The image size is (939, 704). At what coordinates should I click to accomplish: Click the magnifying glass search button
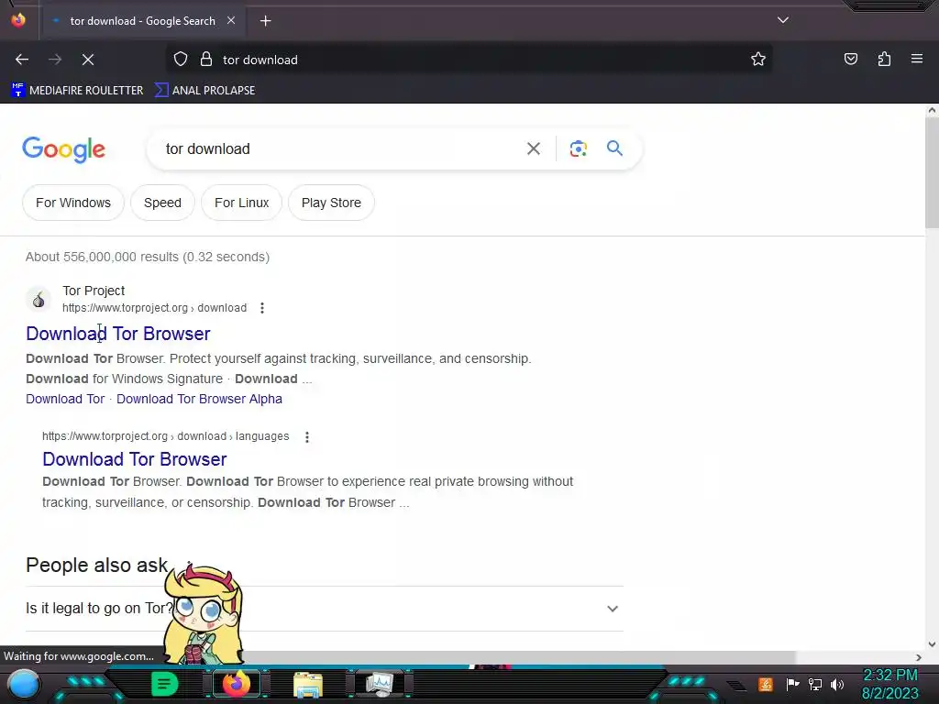pyautogui.click(x=614, y=148)
